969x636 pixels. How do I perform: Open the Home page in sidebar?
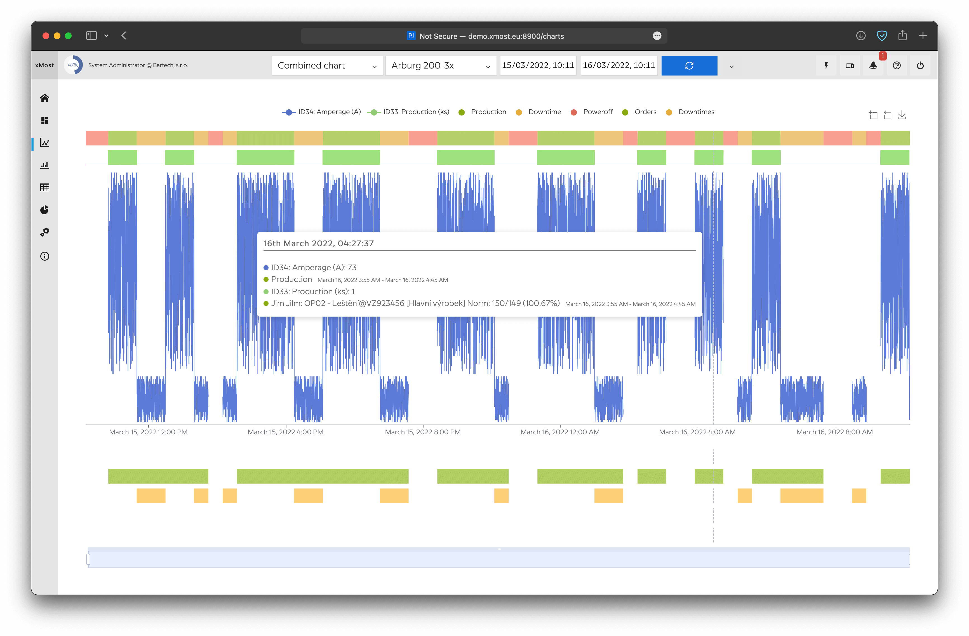(x=45, y=98)
